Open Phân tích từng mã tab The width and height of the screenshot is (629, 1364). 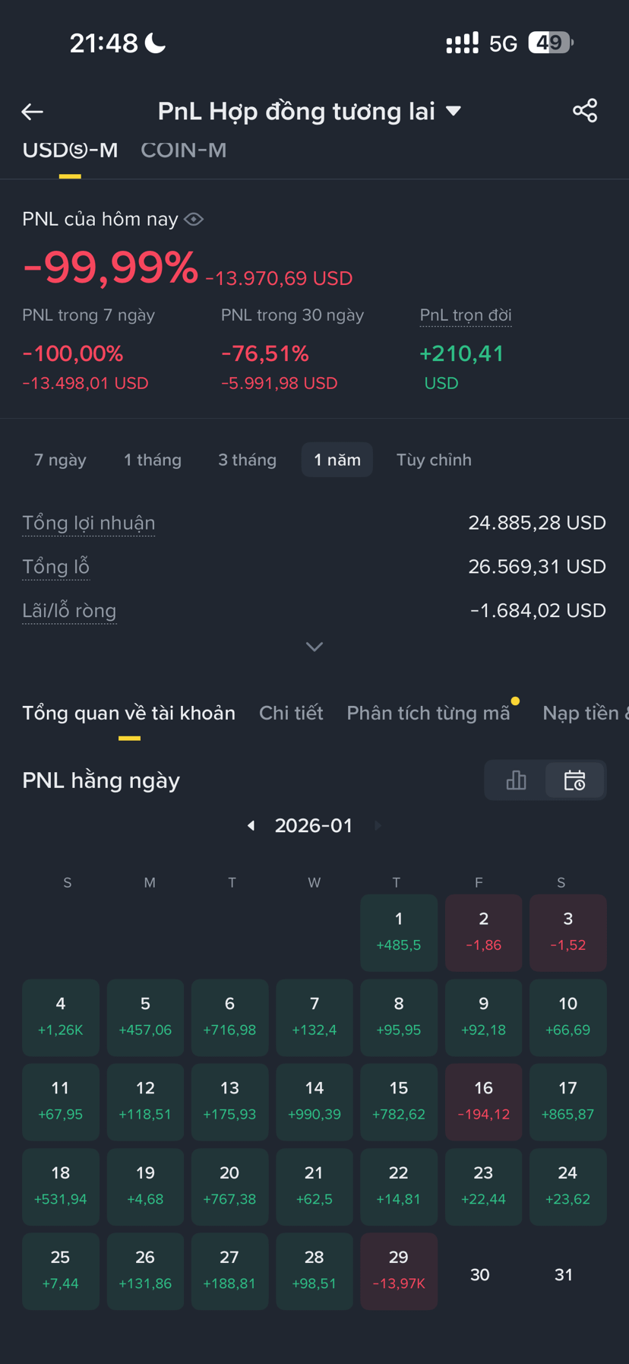pos(428,713)
